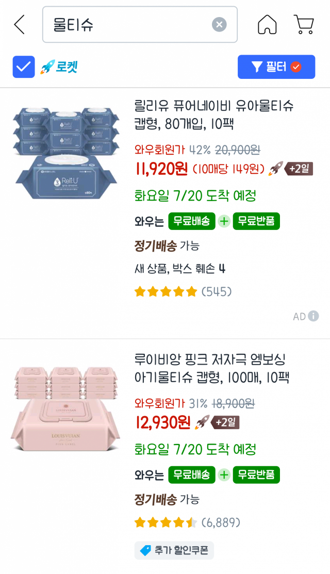Tap the orange checkmark on the 필터 button
This screenshot has height=574, width=330.
[296, 65]
